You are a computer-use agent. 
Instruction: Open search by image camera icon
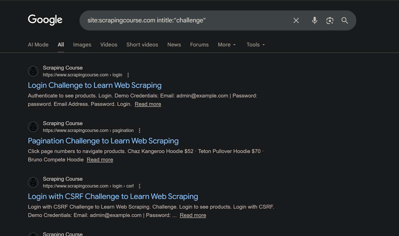click(x=330, y=21)
